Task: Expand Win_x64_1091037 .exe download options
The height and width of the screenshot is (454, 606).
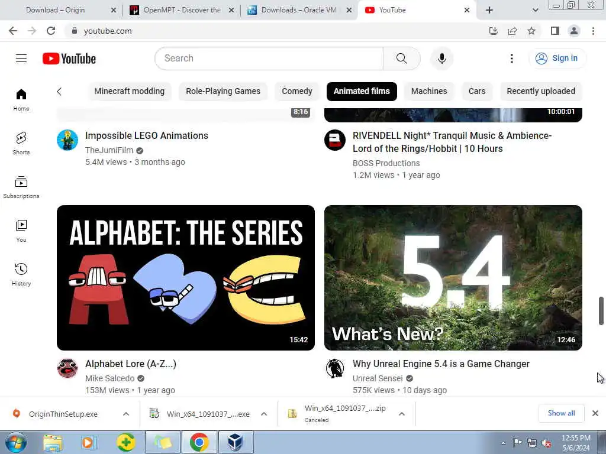Action: click(264, 414)
